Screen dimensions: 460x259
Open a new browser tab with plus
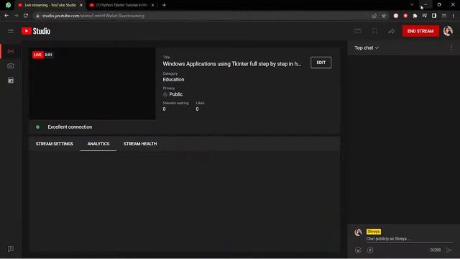[x=164, y=5]
